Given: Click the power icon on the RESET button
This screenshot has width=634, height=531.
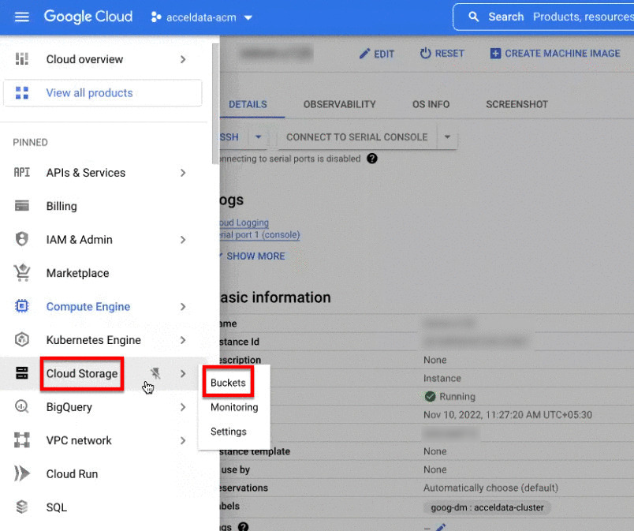Looking at the screenshot, I should 425,54.
